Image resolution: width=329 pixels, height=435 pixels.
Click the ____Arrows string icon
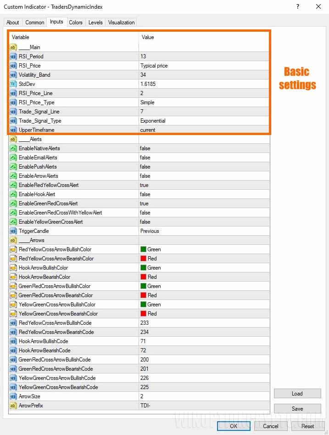[13, 240]
